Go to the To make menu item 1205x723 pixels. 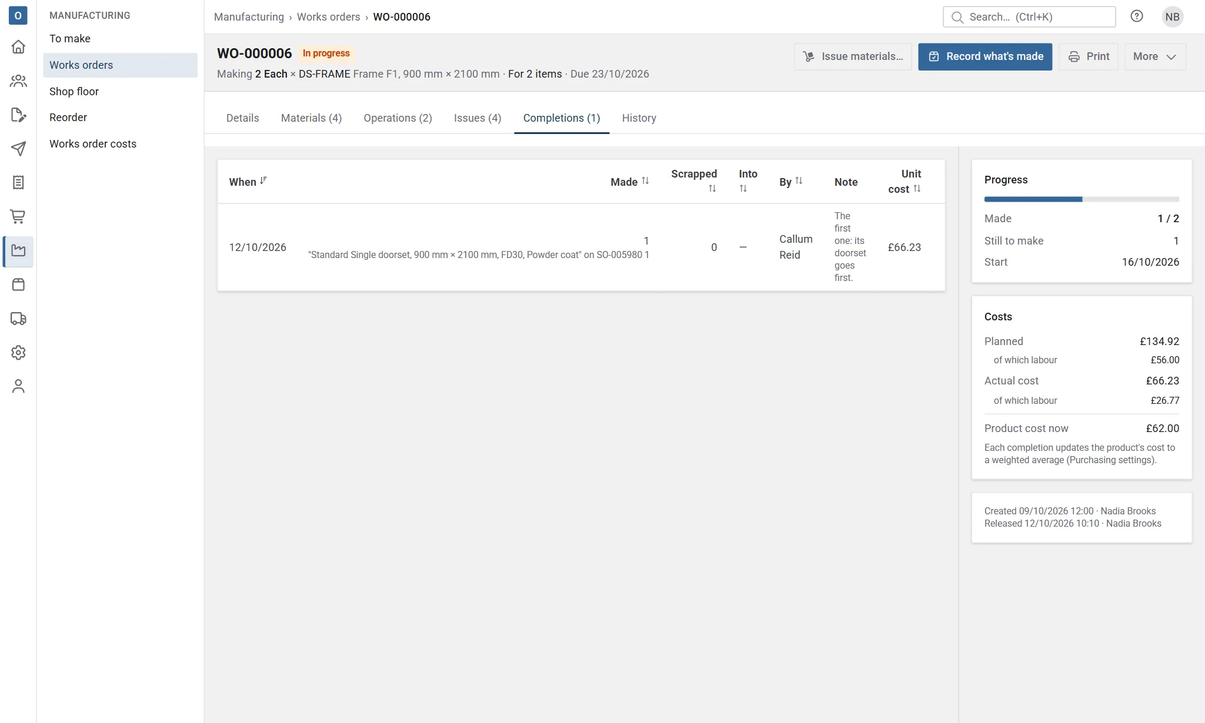[x=120, y=39]
